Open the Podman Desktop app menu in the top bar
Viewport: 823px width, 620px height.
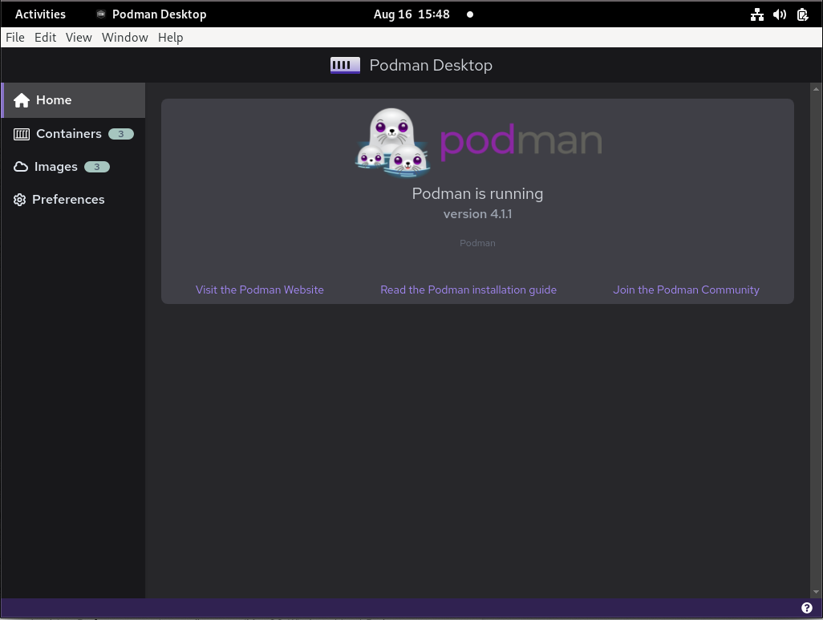152,14
